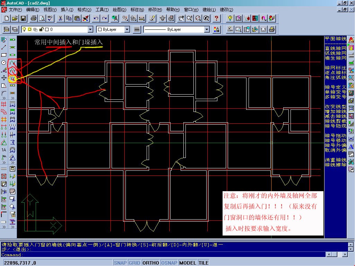
Task: Click the Copy to clipboard icon
Action: click(69, 18)
